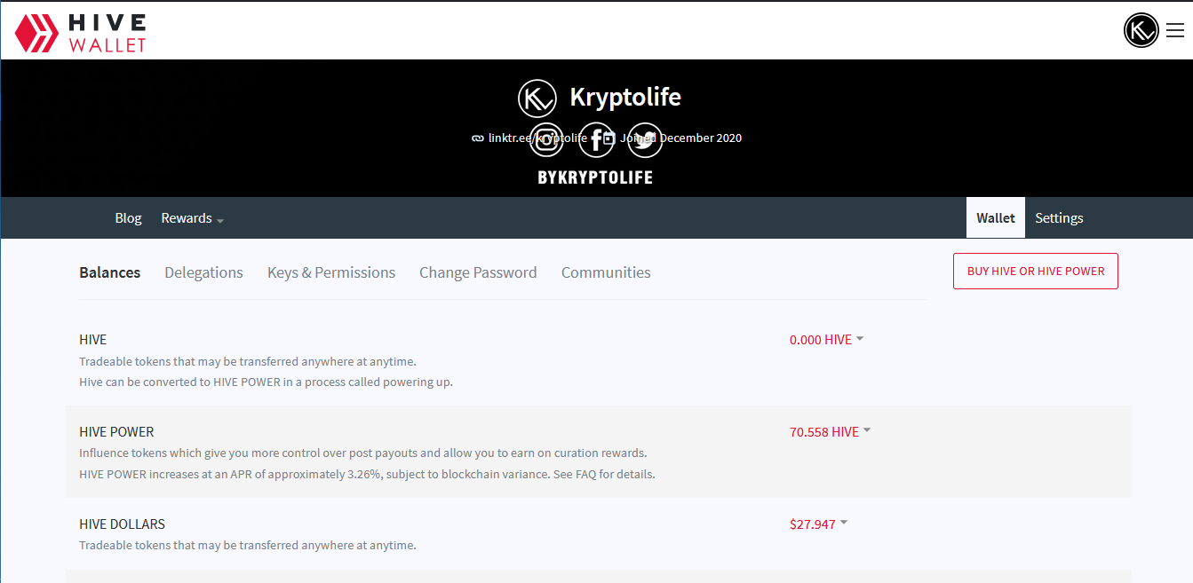Image resolution: width=1193 pixels, height=583 pixels.
Task: Open the Delegations section
Action: click(x=203, y=272)
